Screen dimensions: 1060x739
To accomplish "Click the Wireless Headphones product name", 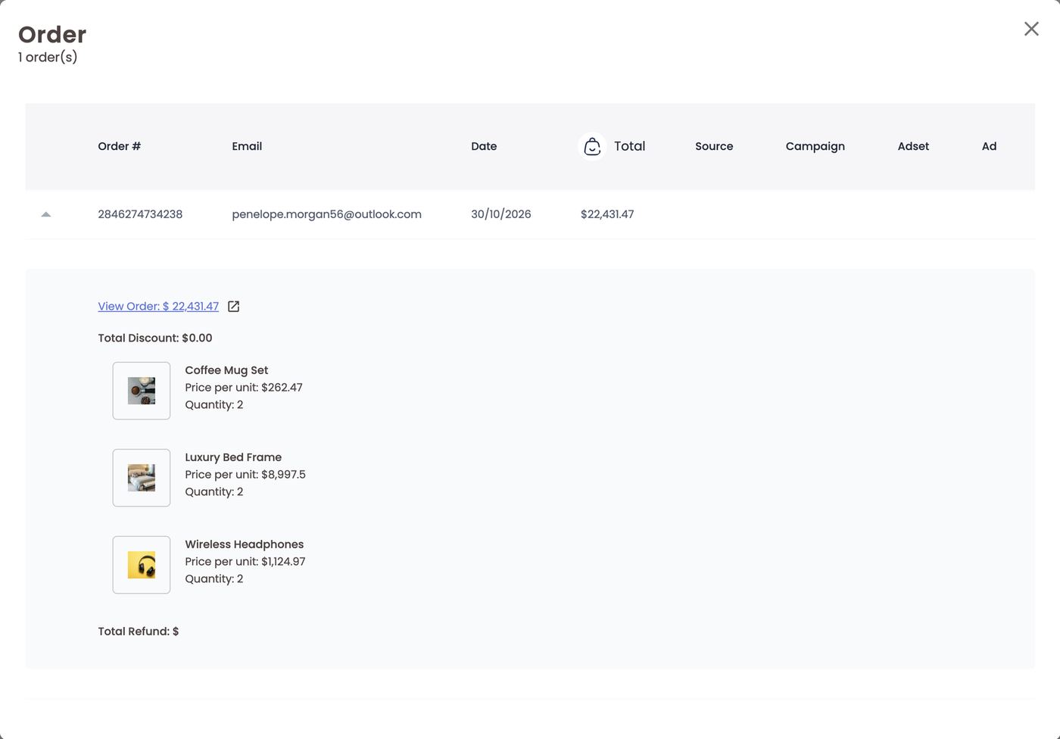I will 245,544.
